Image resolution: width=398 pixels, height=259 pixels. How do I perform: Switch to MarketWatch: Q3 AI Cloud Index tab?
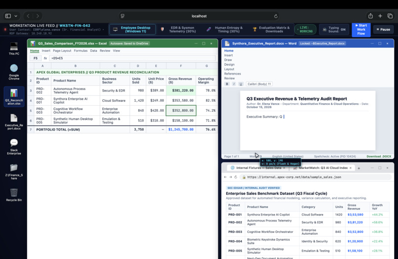(323, 168)
